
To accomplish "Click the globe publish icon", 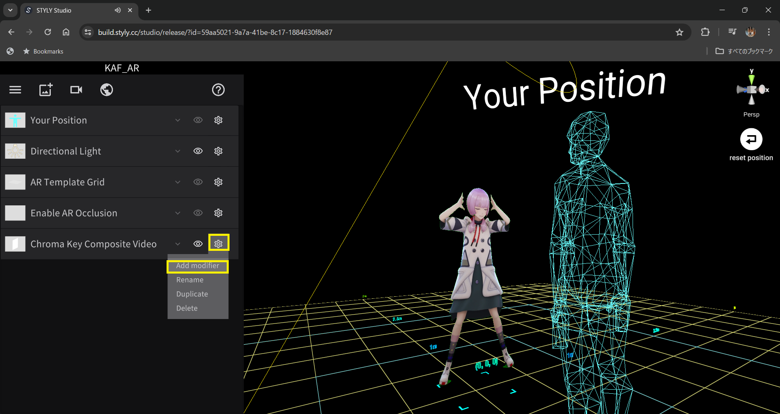I will pos(106,90).
